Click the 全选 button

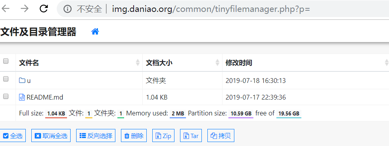pyautogui.click(x=13, y=136)
